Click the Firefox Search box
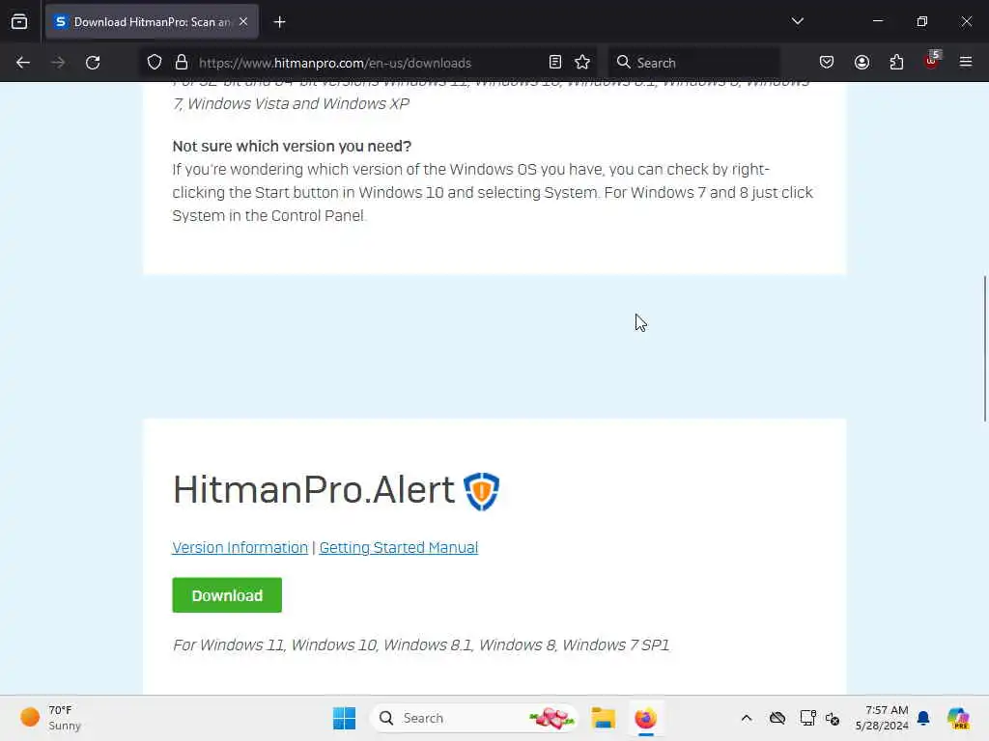Image resolution: width=989 pixels, height=741 pixels. 693,63
